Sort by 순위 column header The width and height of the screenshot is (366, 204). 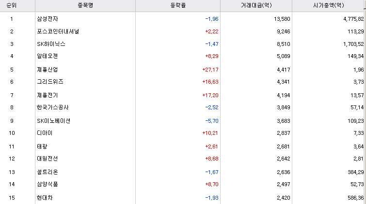12,5
